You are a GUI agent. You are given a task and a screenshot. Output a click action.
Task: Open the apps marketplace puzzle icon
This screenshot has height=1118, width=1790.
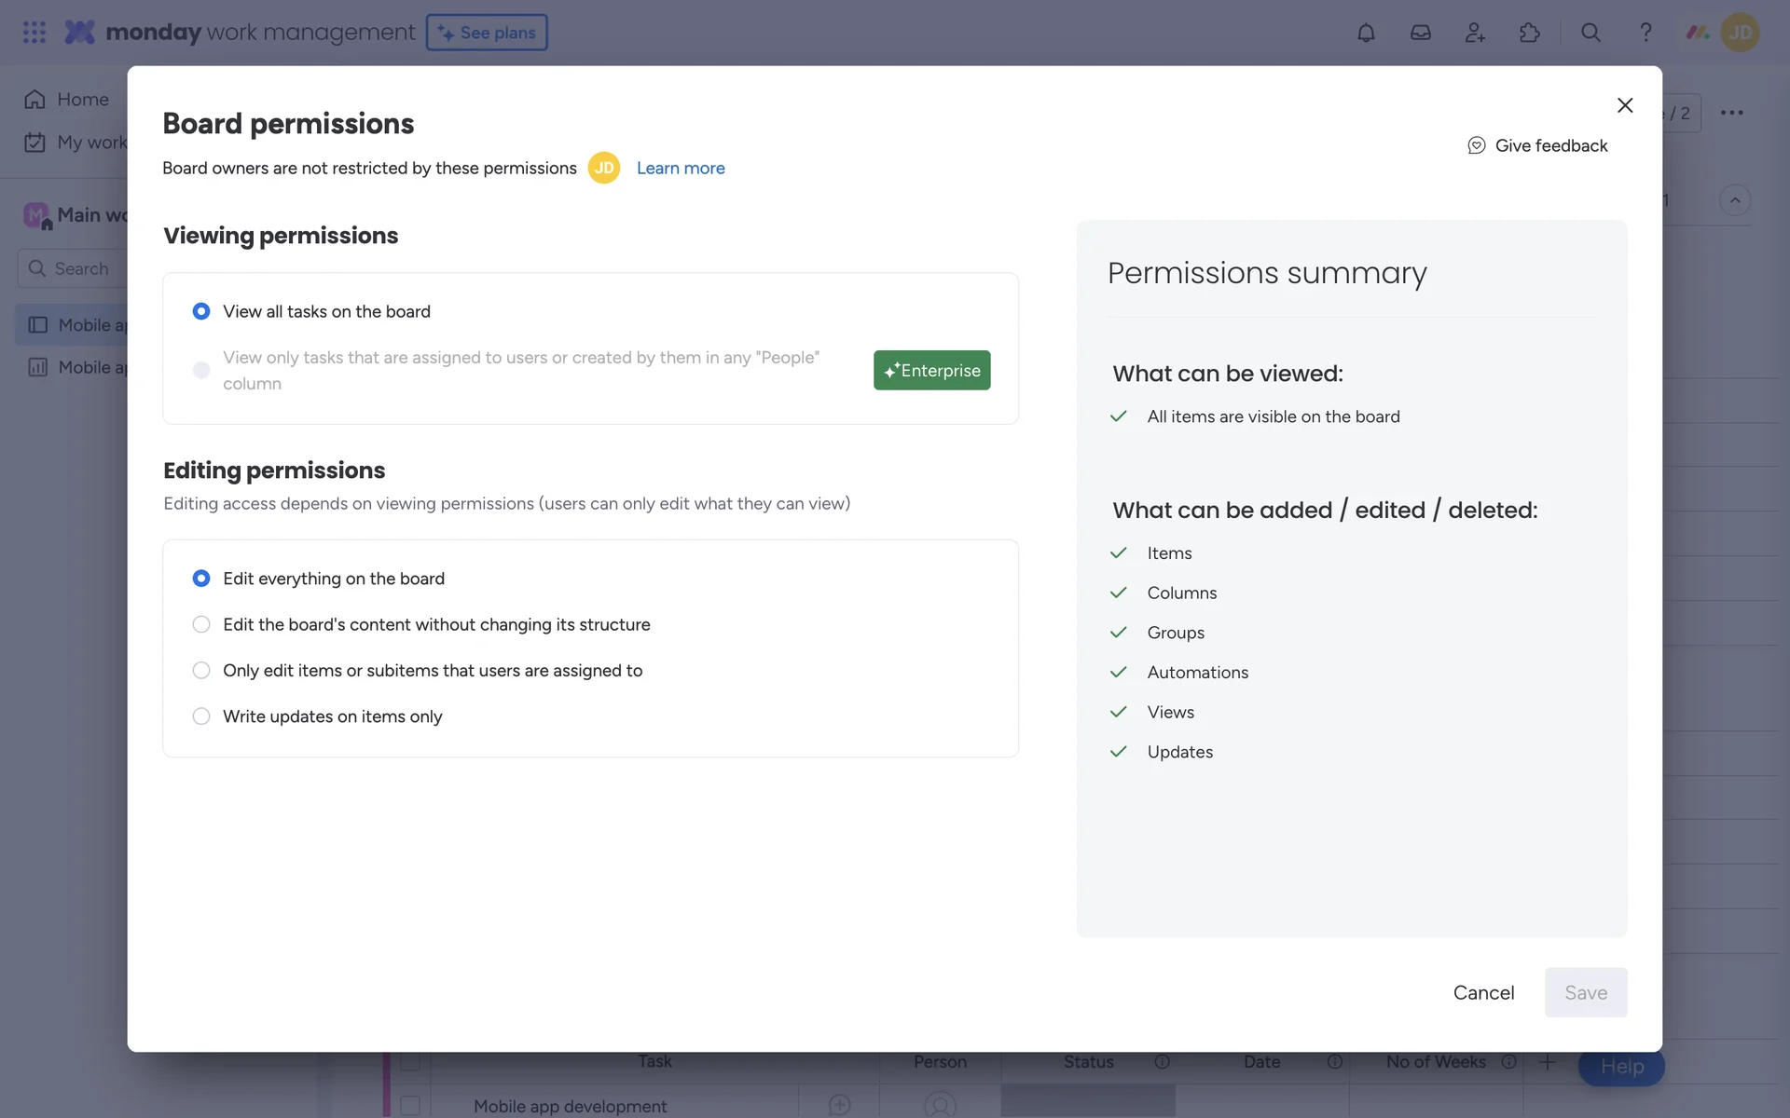click(1529, 33)
